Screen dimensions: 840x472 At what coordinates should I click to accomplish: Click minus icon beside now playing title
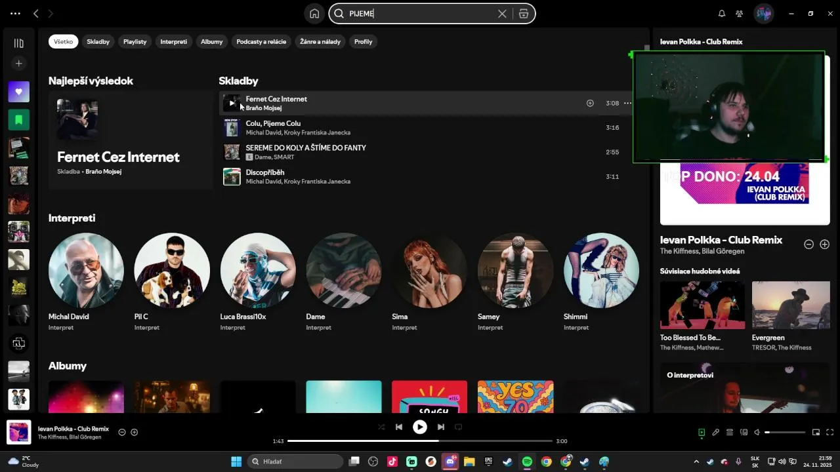(x=122, y=432)
